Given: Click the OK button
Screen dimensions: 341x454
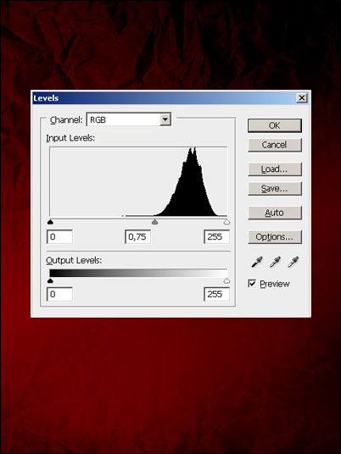Looking at the screenshot, I should [x=275, y=125].
